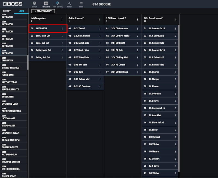This screenshot has width=218, height=178.
Task: Open three-dot menu for Guitar, Sub Out
Action: 62,57
